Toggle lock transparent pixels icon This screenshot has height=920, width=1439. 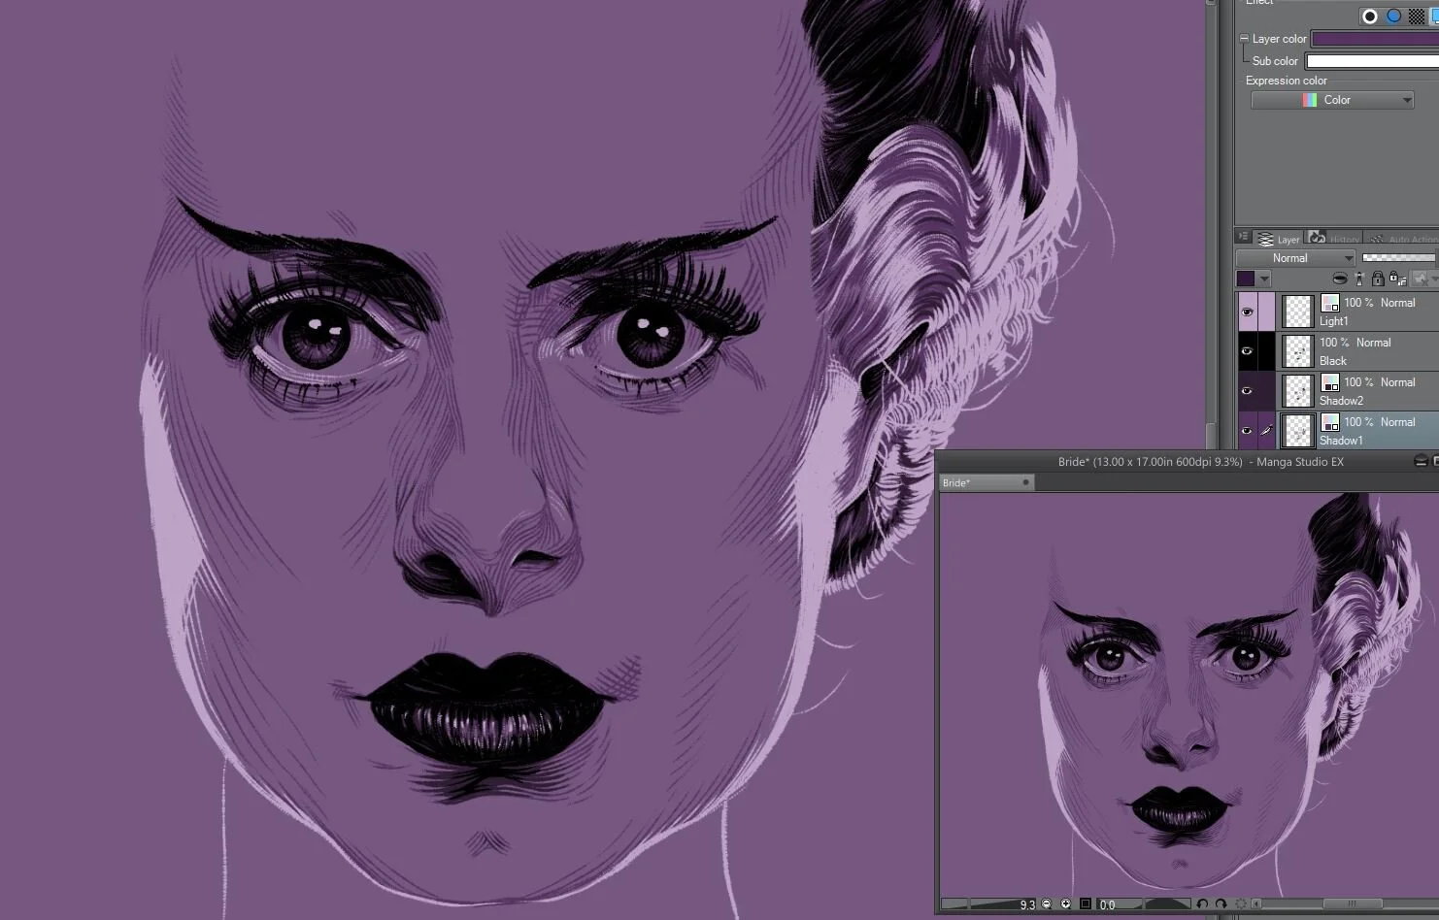tap(1397, 279)
